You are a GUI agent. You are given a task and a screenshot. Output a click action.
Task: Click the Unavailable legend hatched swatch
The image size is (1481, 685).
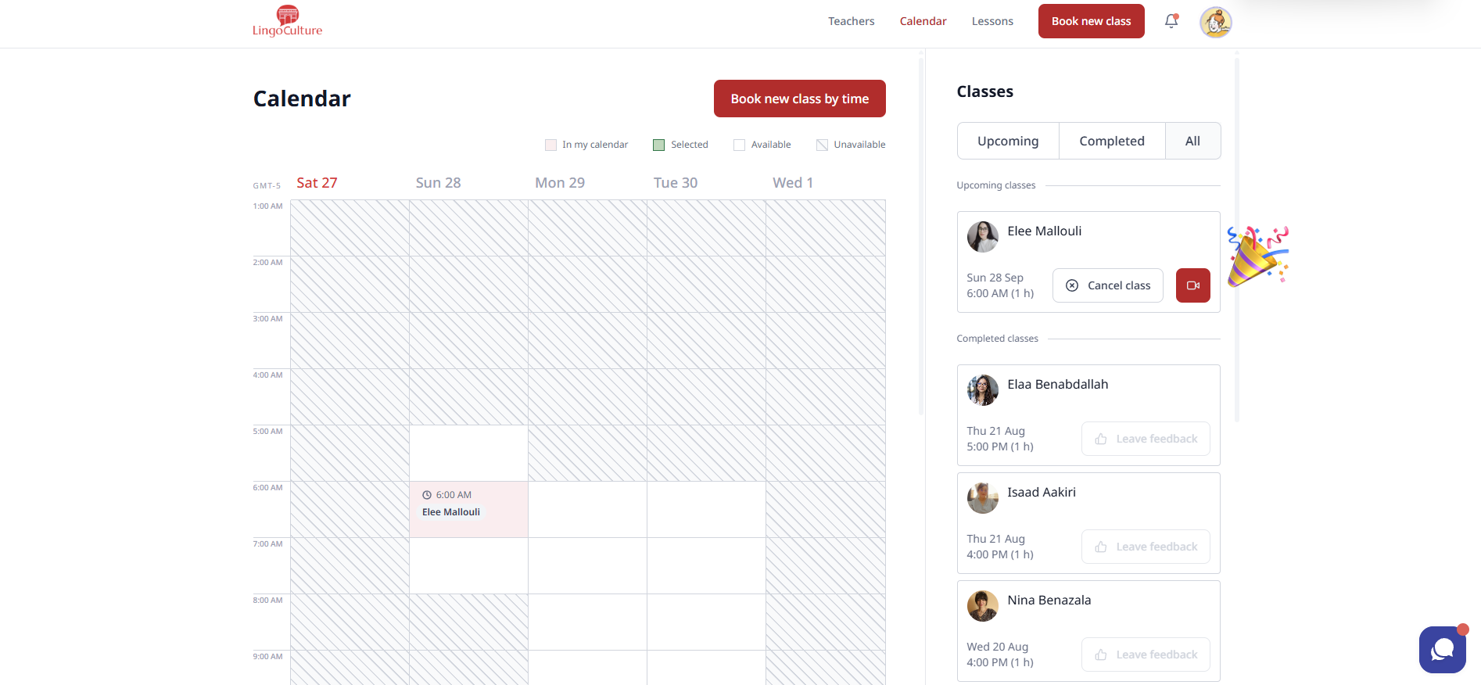pos(822,145)
